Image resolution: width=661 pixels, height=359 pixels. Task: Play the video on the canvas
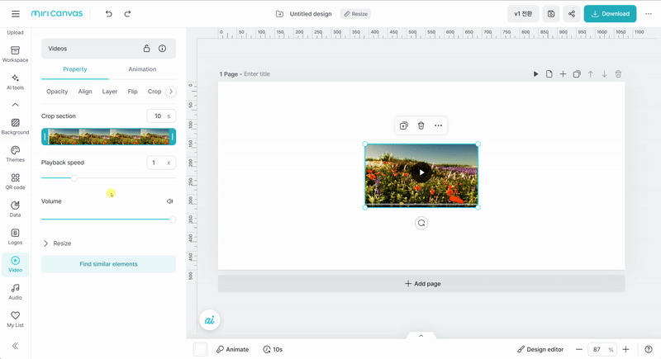421,172
